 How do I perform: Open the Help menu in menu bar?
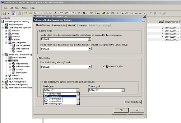[x=33, y=8]
